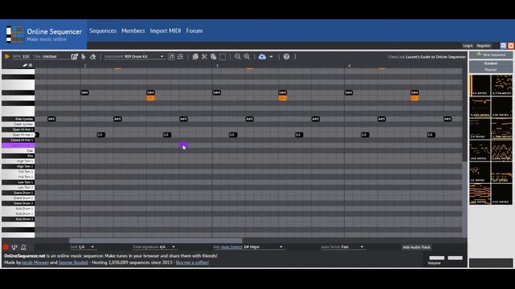
Task: Click the small marker tool icon above piano keys
Action: 25,65
